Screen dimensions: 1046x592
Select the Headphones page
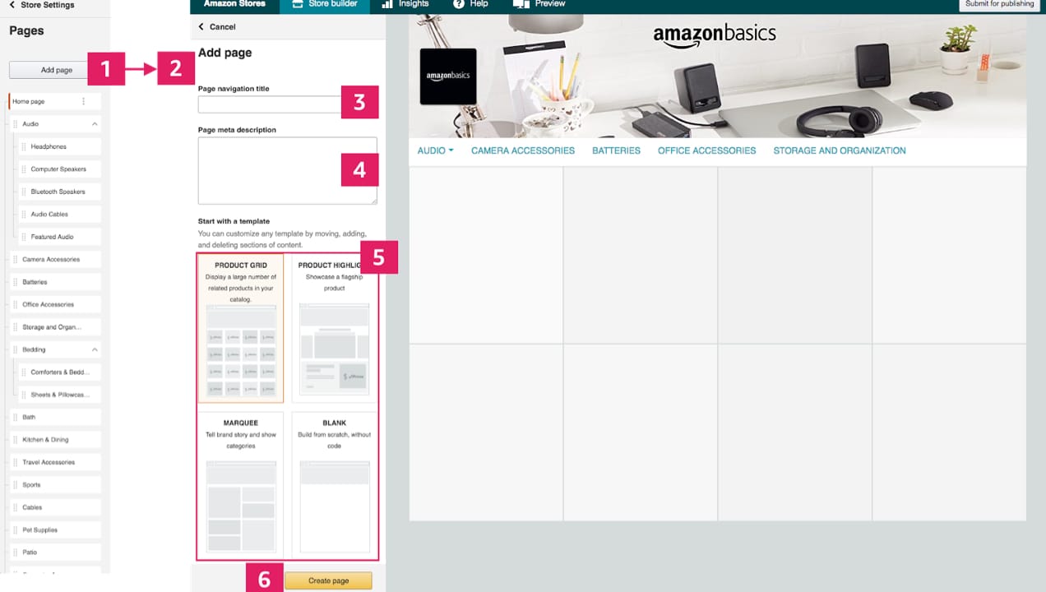[x=59, y=146]
